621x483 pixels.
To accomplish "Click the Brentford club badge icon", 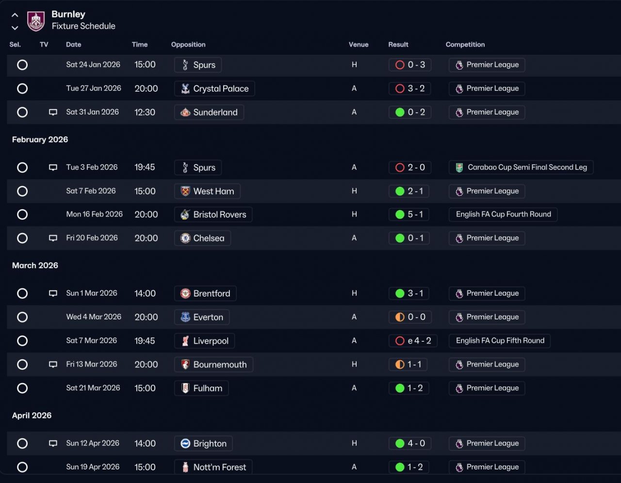I will 185,294.
